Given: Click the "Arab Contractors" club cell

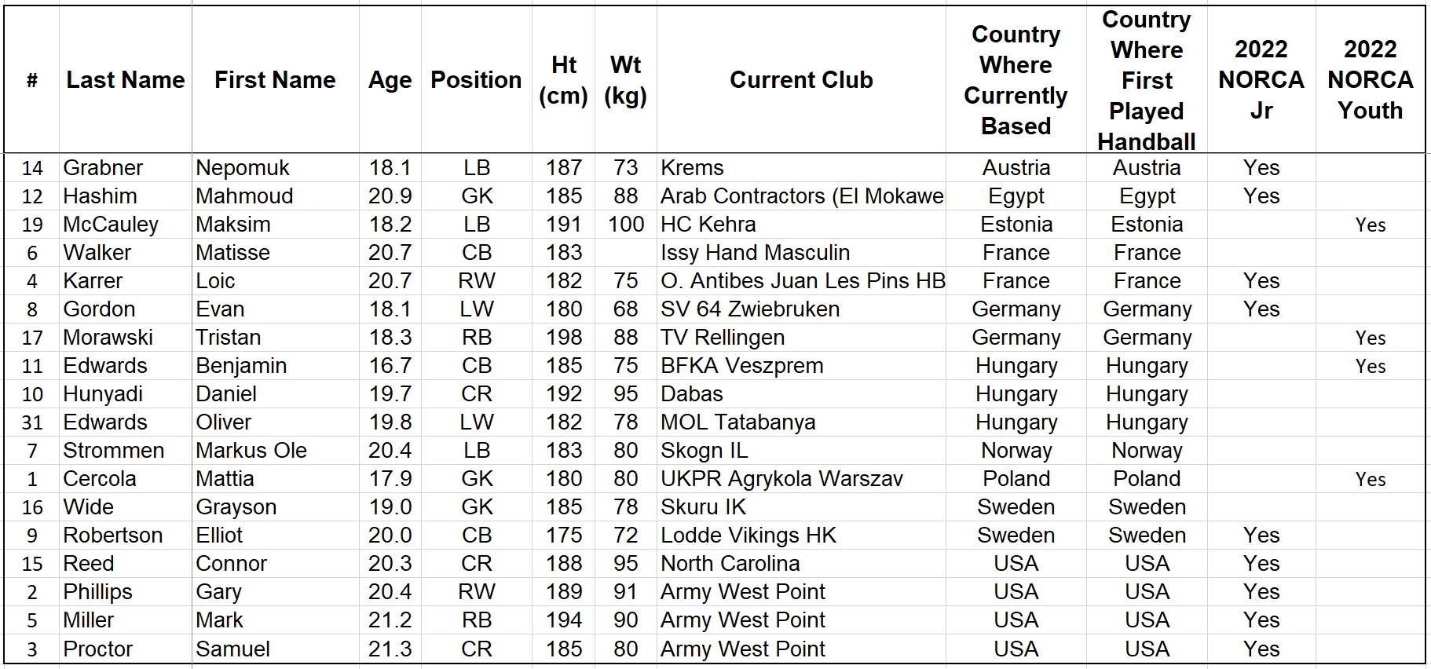Looking at the screenshot, I should [x=801, y=196].
